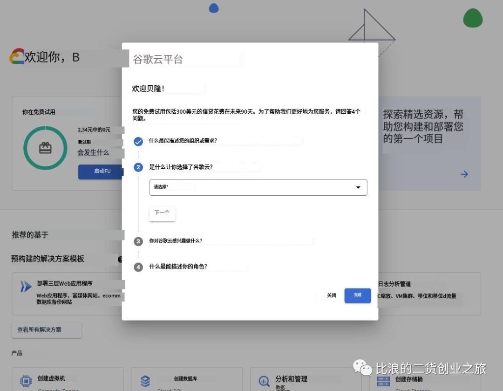
Task: Click the blue 完成 button
Action: coord(358,295)
